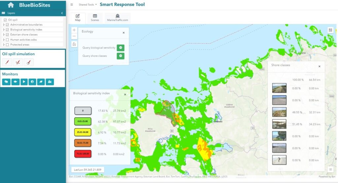Screen dimensions: 338x183
Task: Toggle the Human activities odss checkbox
Action: pos(7,40)
